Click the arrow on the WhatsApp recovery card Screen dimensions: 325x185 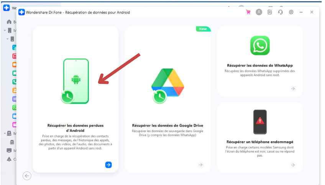click(x=293, y=88)
